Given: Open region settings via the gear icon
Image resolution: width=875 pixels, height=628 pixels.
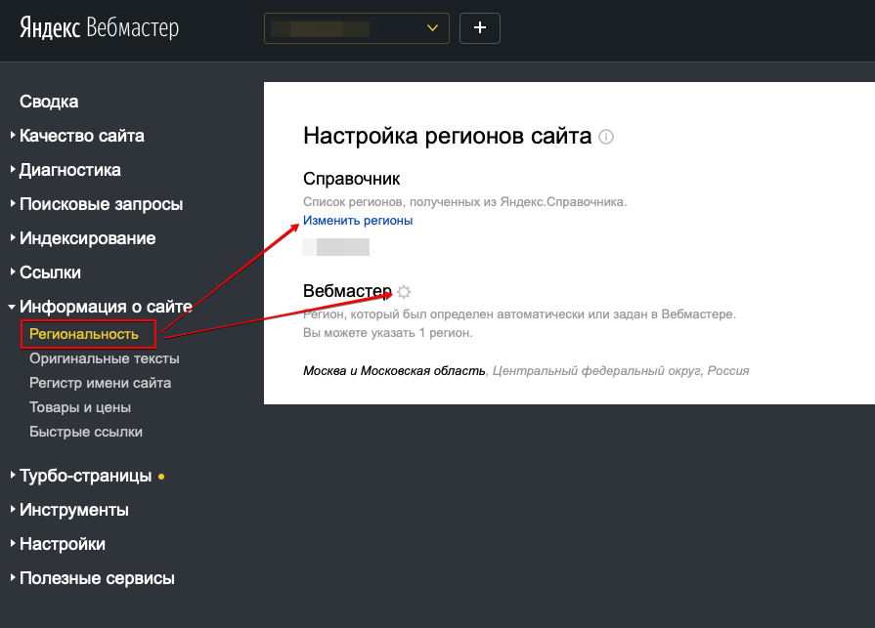Looking at the screenshot, I should click(404, 291).
